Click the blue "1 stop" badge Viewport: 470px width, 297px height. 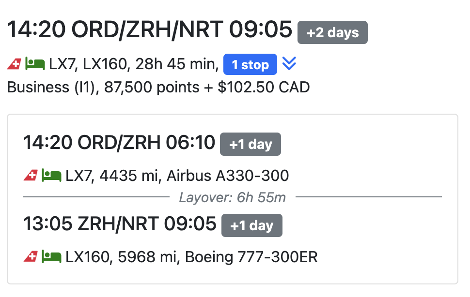[250, 64]
